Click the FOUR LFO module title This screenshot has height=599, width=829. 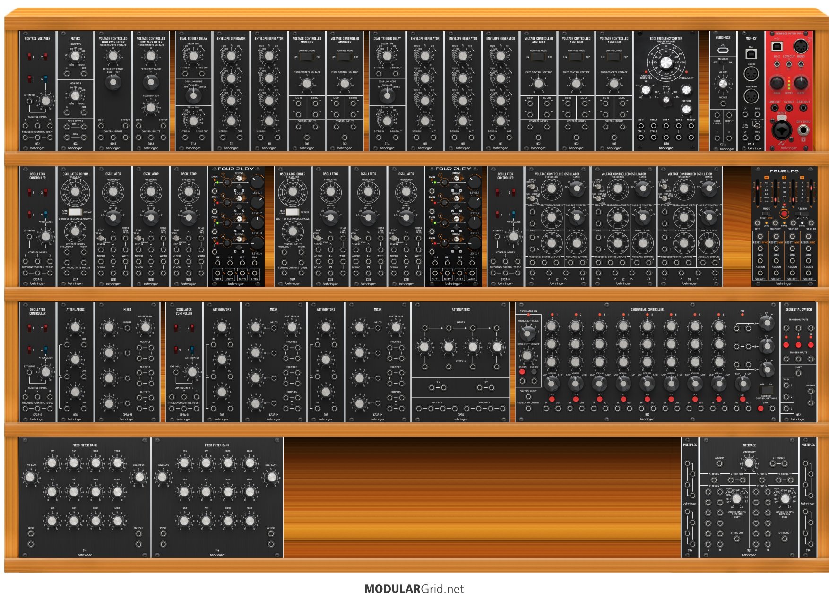tap(785, 171)
